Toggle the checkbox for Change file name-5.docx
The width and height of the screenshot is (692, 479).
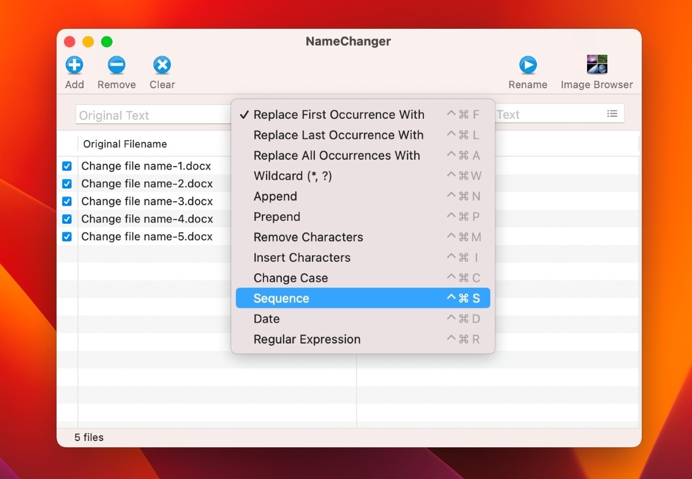click(67, 236)
